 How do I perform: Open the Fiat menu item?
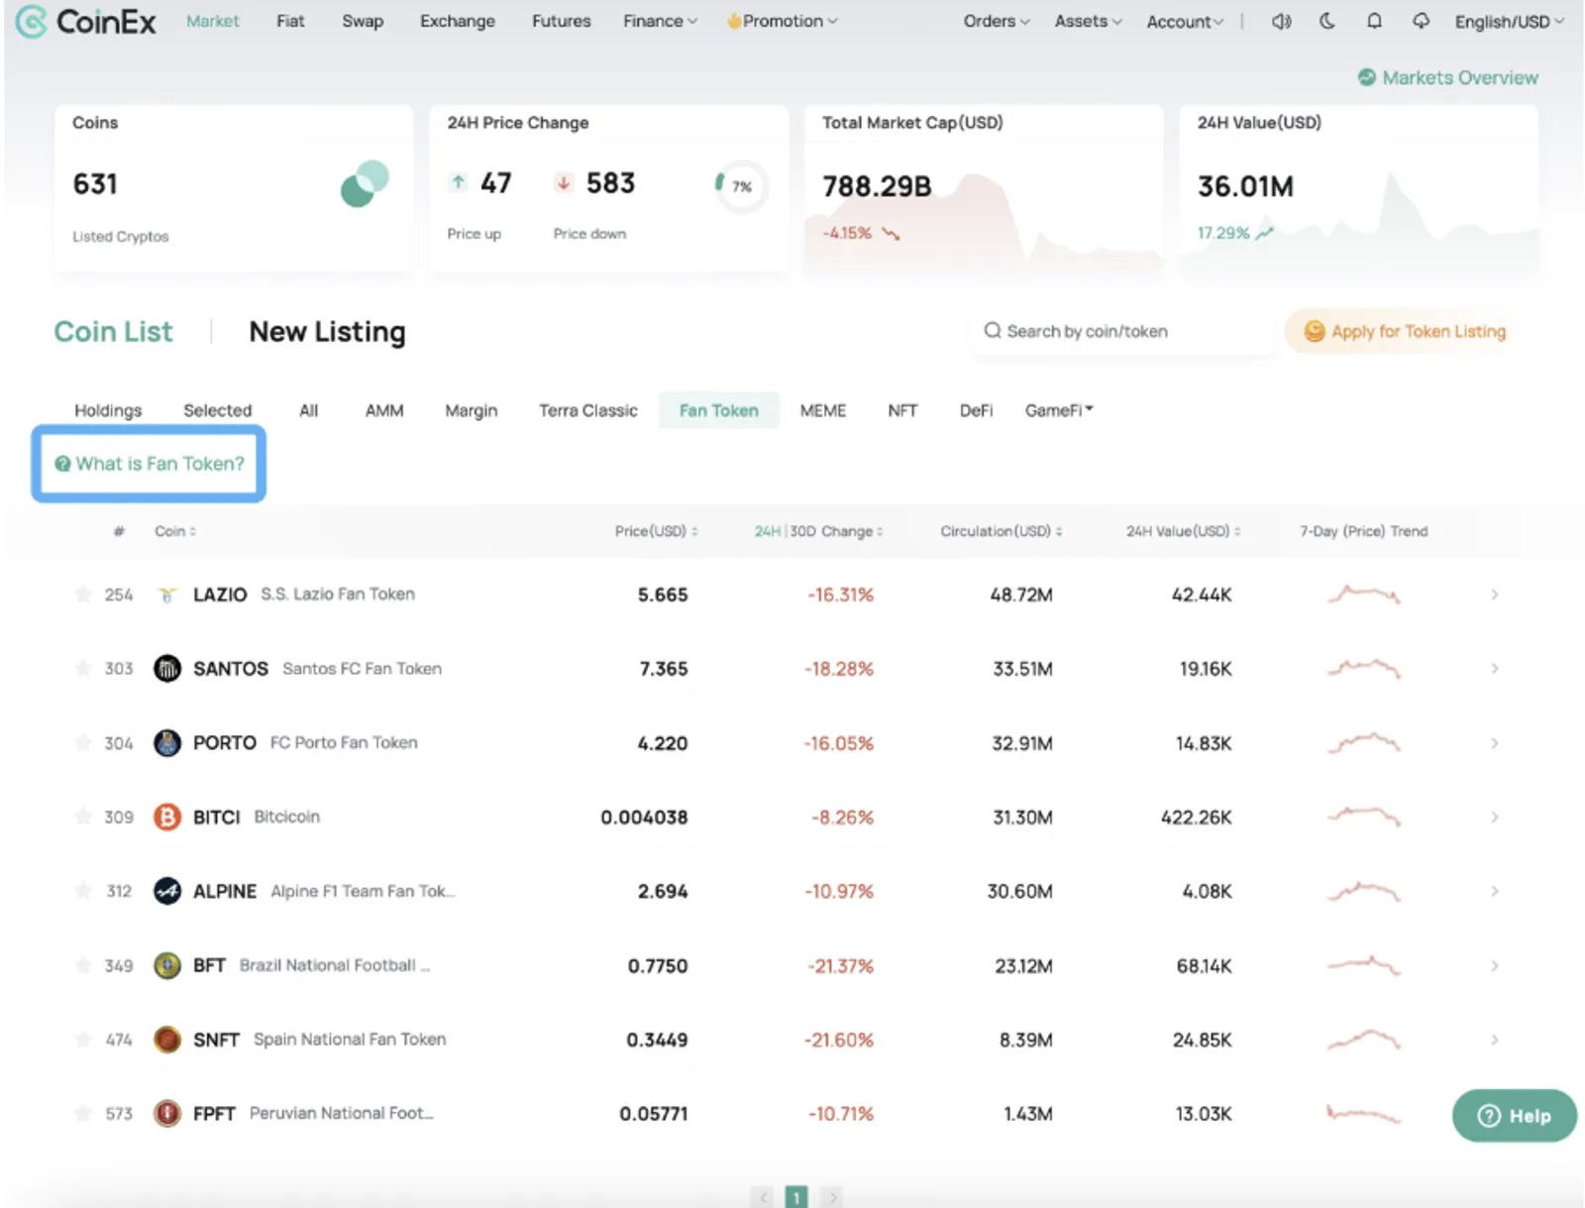[290, 21]
